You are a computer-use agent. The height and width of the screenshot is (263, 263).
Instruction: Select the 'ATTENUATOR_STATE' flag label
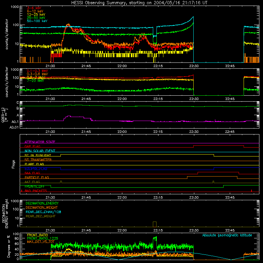[x=40, y=142]
